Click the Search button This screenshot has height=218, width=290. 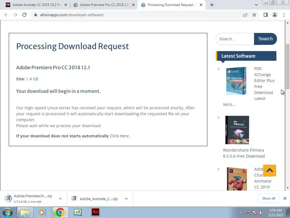pos(265,39)
